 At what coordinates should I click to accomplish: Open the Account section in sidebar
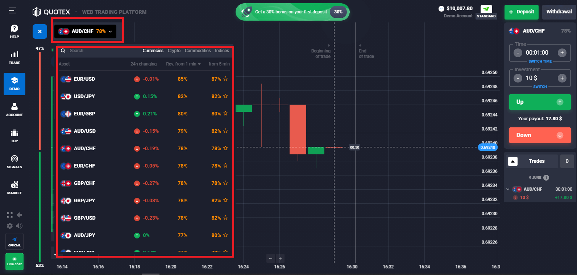tap(14, 110)
